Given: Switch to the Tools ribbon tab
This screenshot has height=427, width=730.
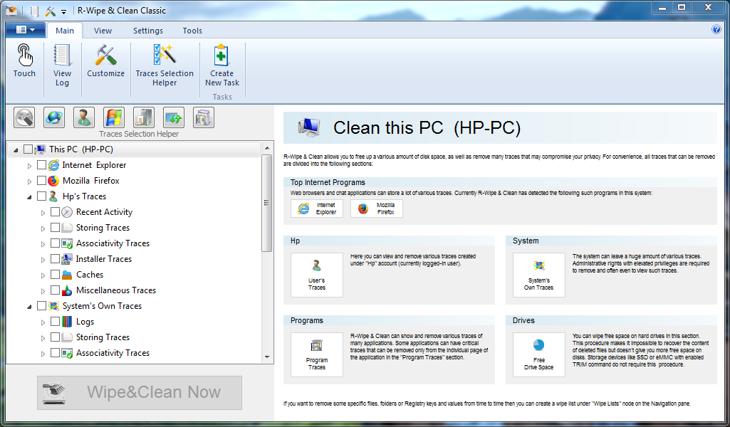Looking at the screenshot, I should tap(192, 30).
